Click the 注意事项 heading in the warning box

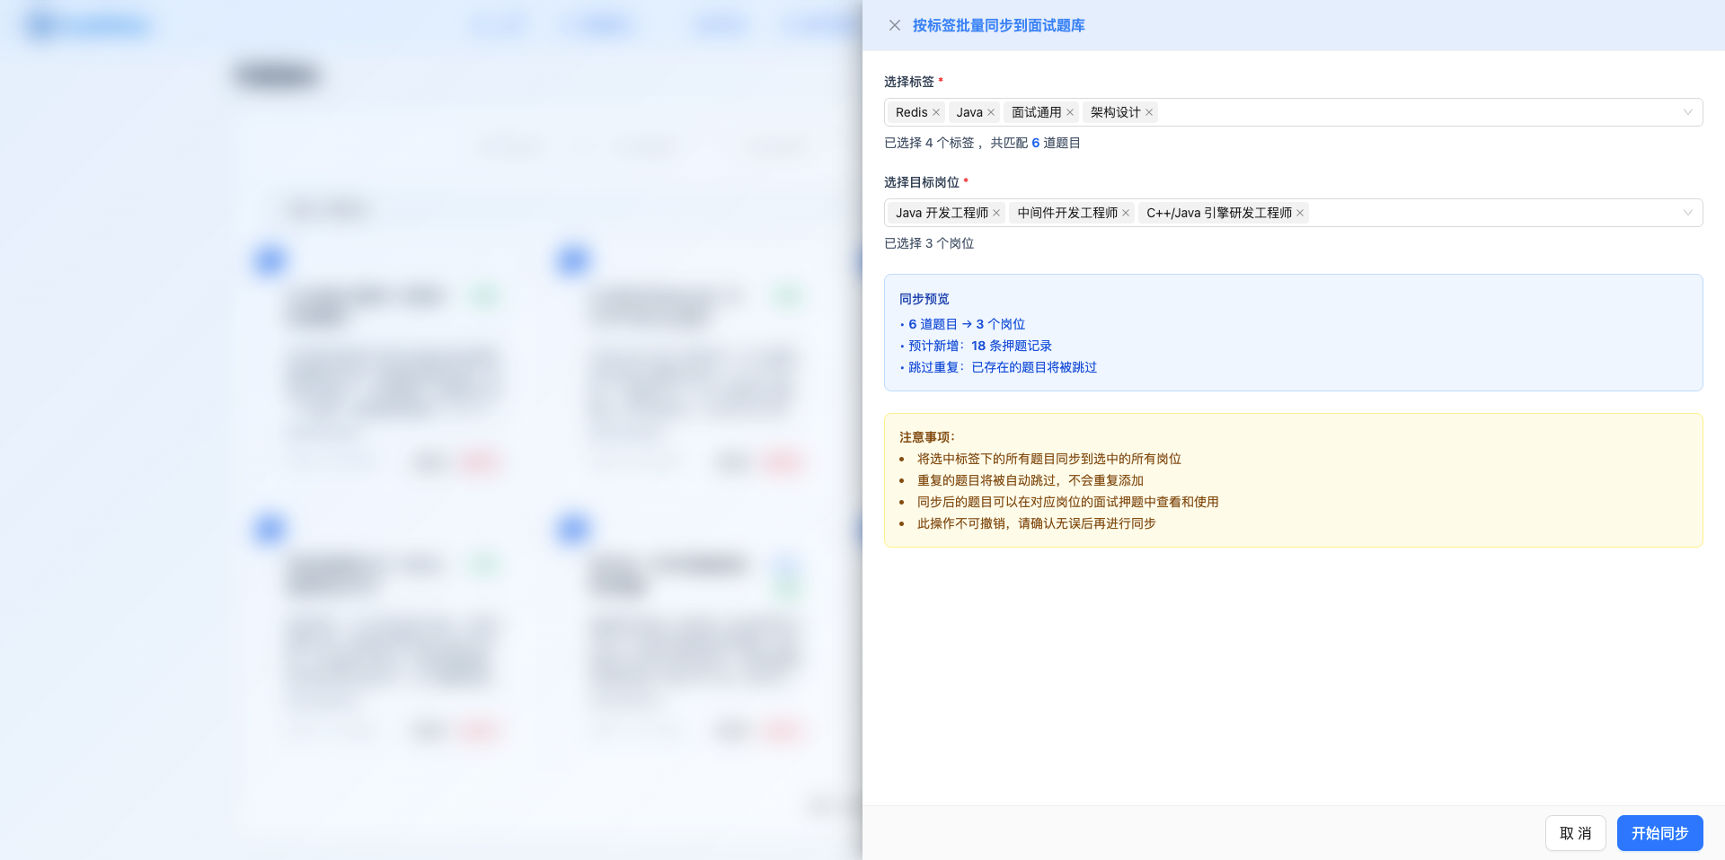click(926, 437)
